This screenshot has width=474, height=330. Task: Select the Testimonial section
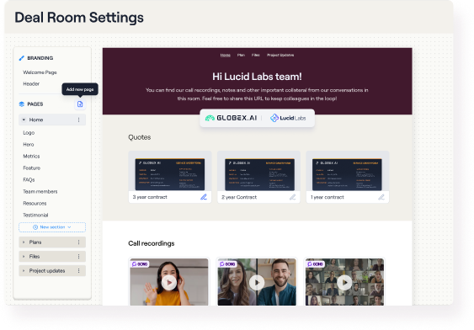[35, 216]
